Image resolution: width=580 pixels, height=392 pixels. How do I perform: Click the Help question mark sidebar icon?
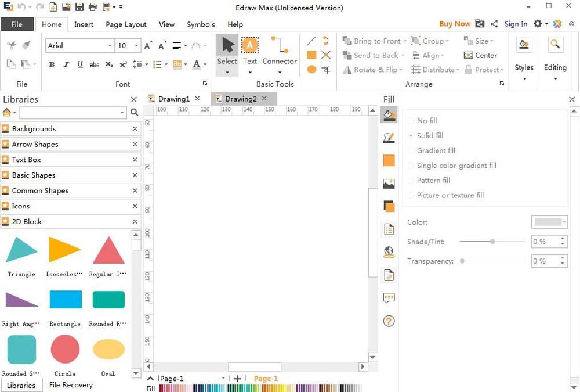pos(389,321)
